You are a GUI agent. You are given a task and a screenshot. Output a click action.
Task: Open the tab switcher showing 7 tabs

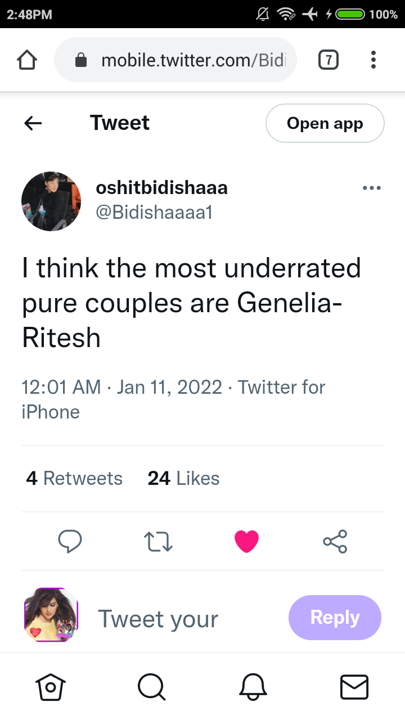[328, 60]
